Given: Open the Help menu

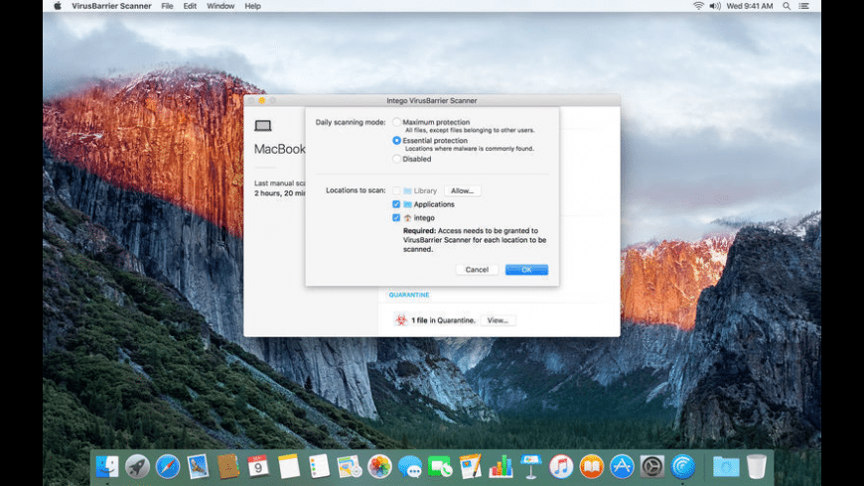Looking at the screenshot, I should pyautogui.click(x=253, y=6).
